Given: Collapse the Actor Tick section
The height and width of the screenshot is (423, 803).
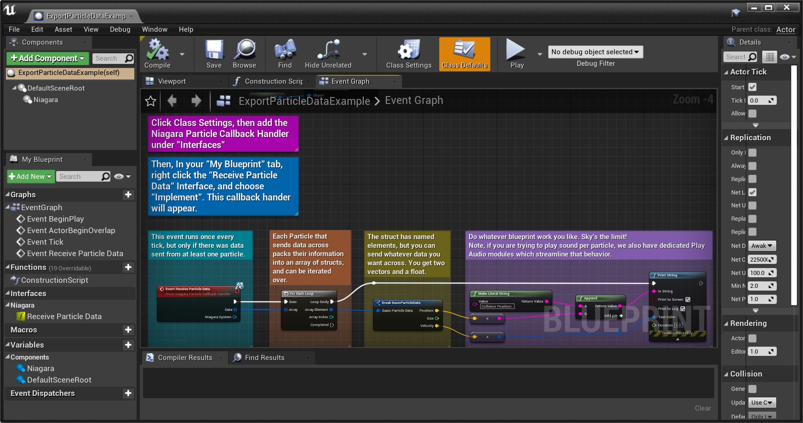Looking at the screenshot, I should [x=726, y=72].
